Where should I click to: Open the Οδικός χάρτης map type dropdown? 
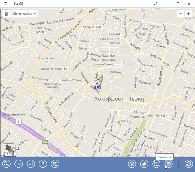coord(24,14)
